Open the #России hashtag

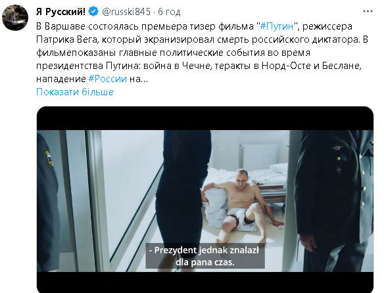click(x=108, y=79)
